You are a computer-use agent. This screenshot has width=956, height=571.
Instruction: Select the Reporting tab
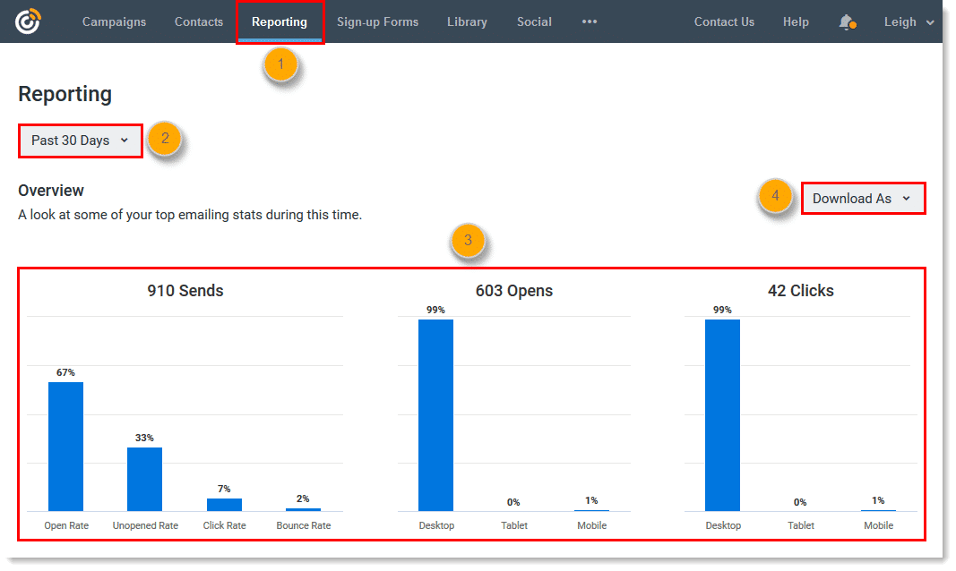tap(280, 21)
